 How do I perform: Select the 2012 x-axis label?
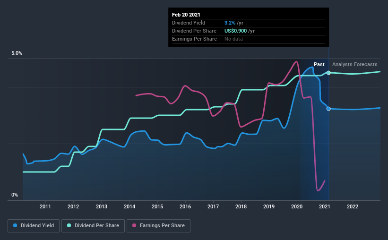tap(73, 206)
